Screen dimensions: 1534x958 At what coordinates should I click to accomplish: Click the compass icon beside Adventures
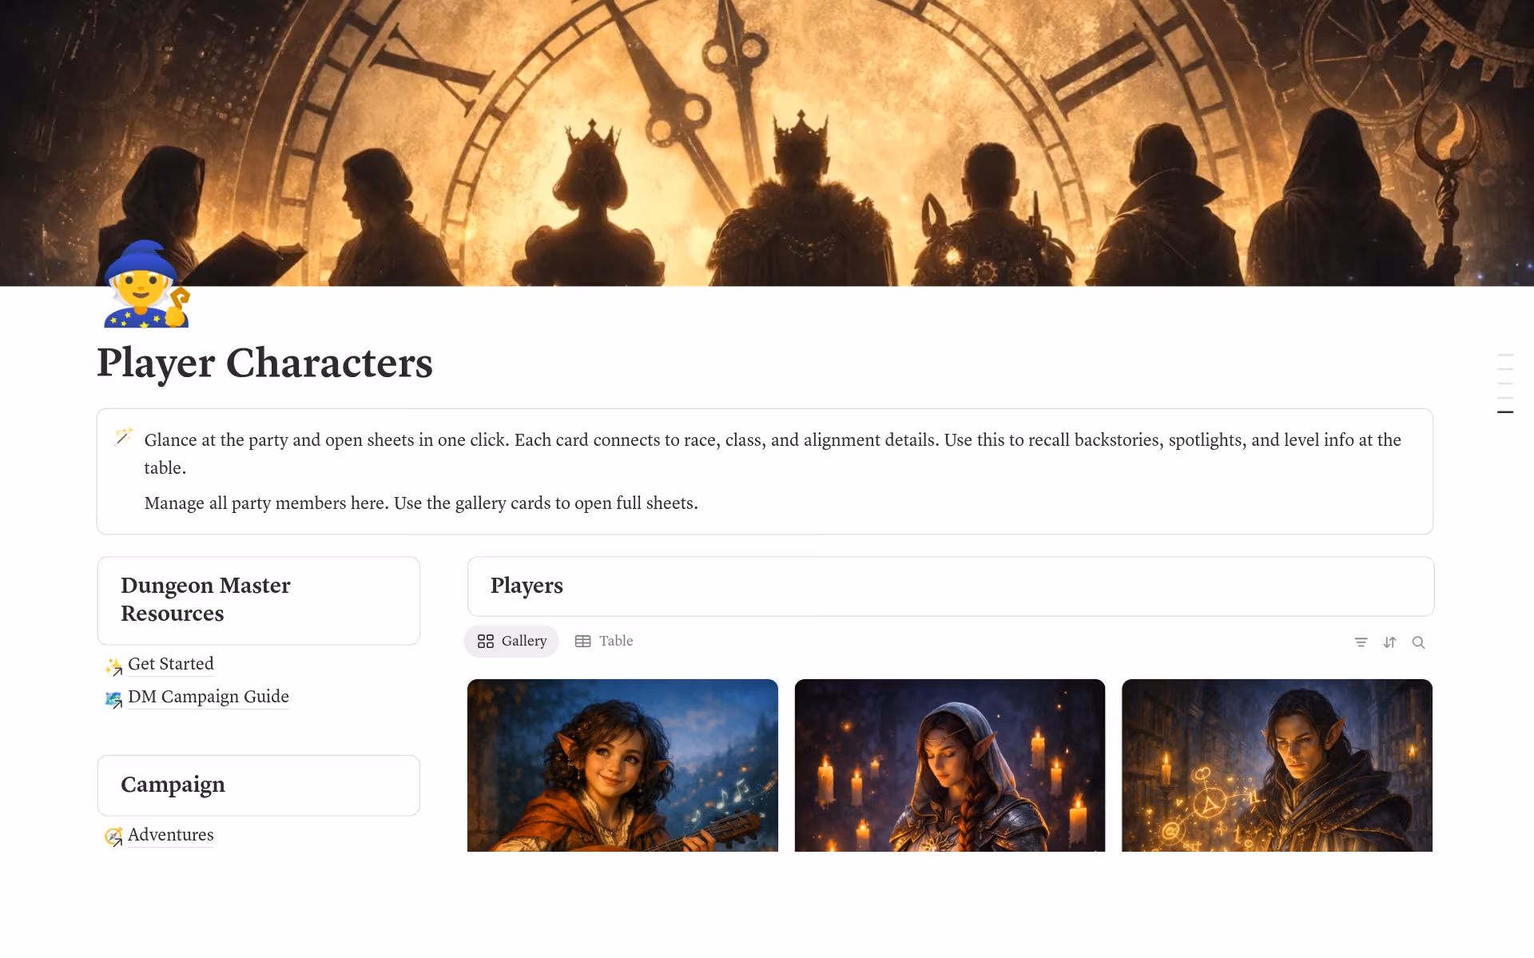(113, 837)
